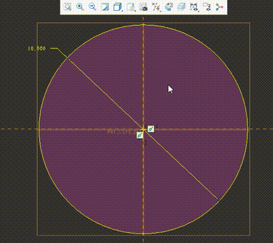Click the lower constraint symbol near circle center
This screenshot has height=243, width=273.
coord(140,135)
